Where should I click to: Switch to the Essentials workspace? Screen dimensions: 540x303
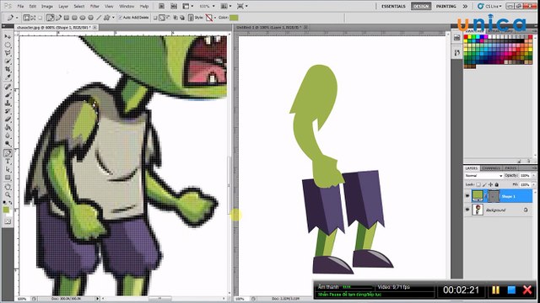click(x=393, y=6)
